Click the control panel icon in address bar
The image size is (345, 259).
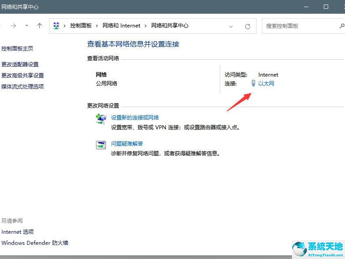(x=57, y=26)
